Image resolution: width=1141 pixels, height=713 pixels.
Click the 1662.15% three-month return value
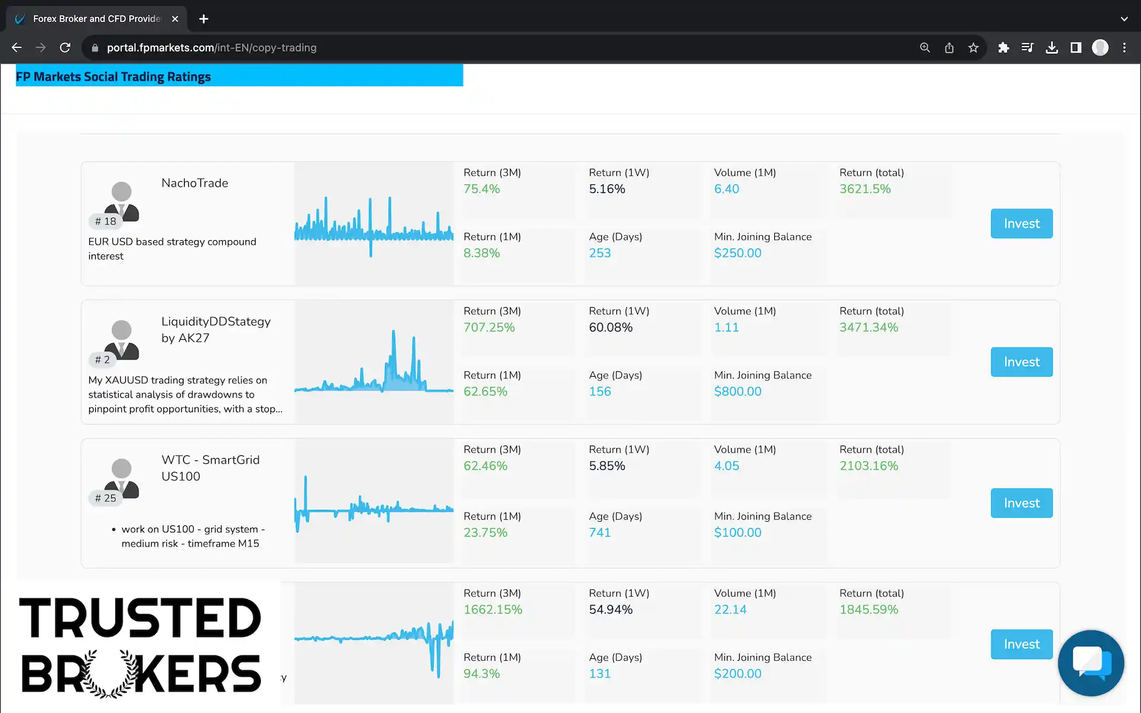coord(493,610)
